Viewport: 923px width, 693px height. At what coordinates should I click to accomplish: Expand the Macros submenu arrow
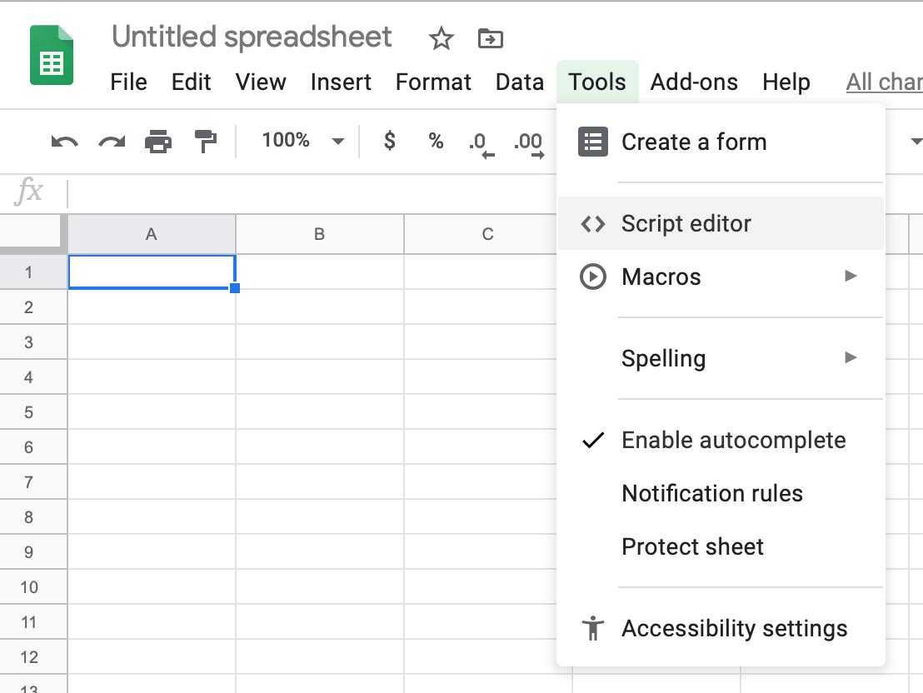coord(850,276)
